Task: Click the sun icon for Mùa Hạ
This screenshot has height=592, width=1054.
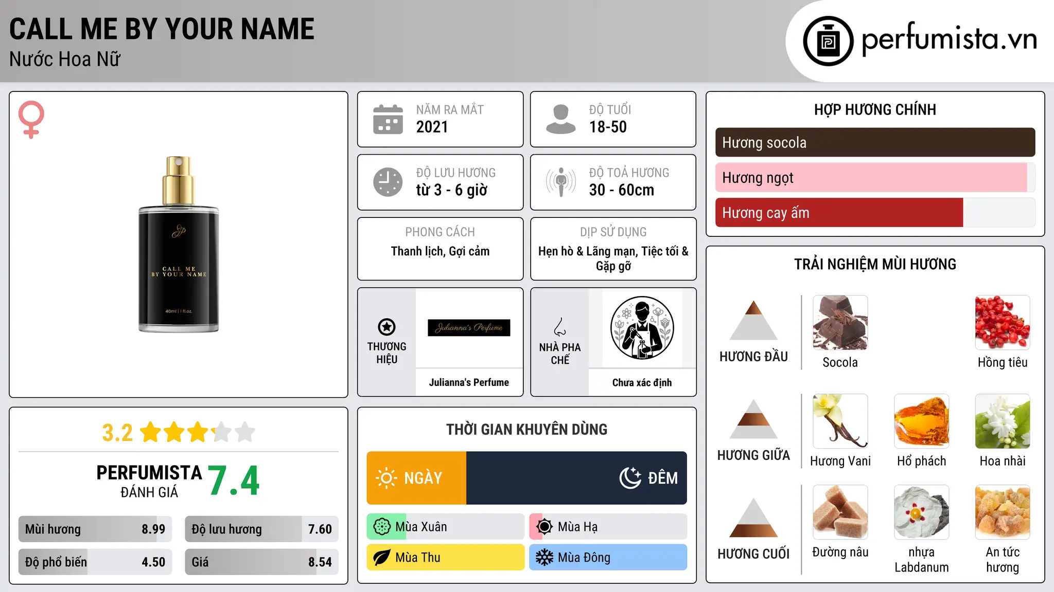Action: tap(544, 527)
